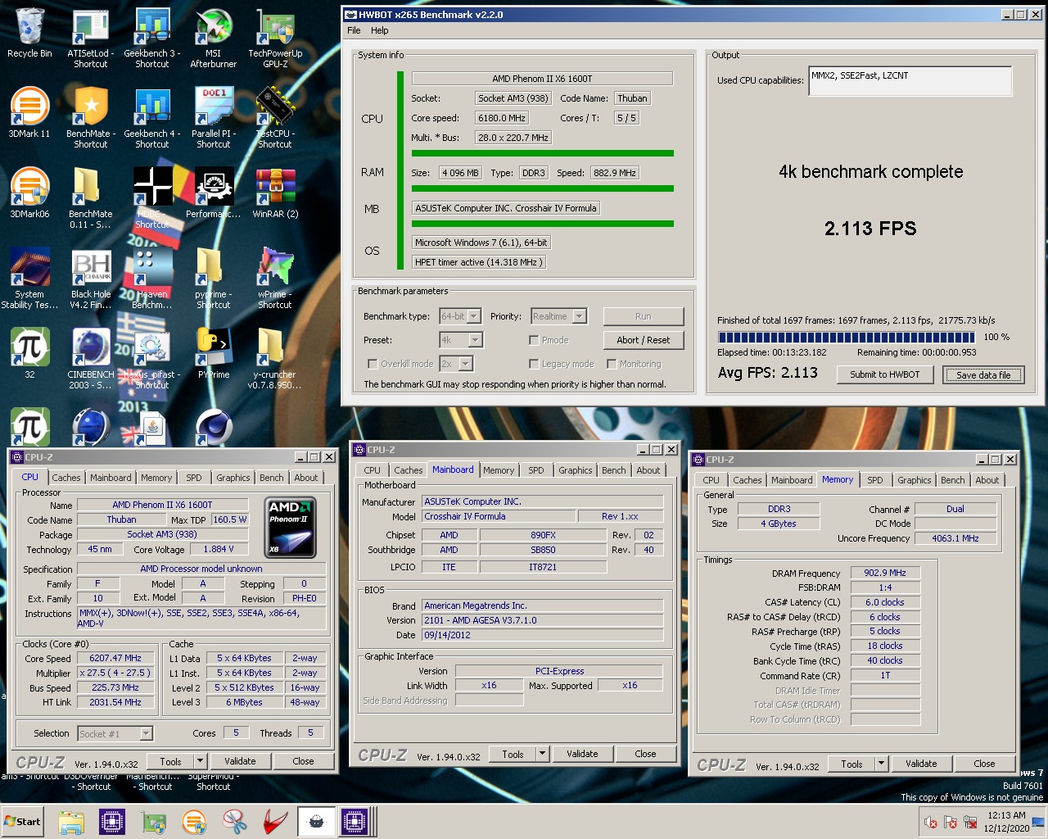The width and height of the screenshot is (1048, 839).
Task: Launch MSI Afterburner from desktop
Action: coord(214,39)
